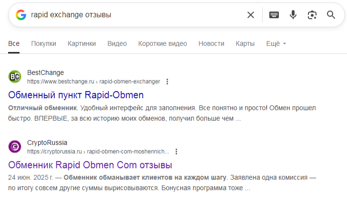Click the CryptoRussia site name
Image resolution: width=347 pixels, height=201 pixels.
pyautogui.click(x=47, y=142)
